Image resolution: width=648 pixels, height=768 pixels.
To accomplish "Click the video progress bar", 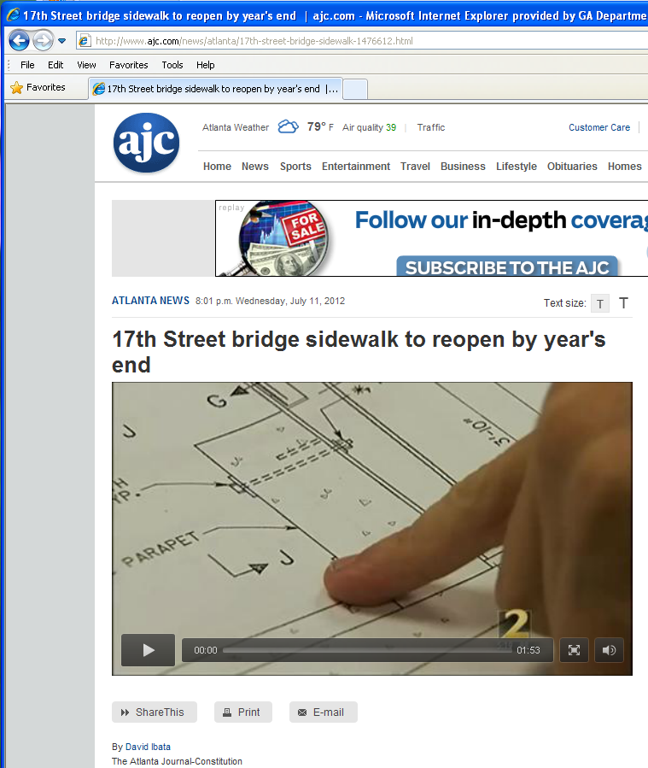I will [x=367, y=650].
